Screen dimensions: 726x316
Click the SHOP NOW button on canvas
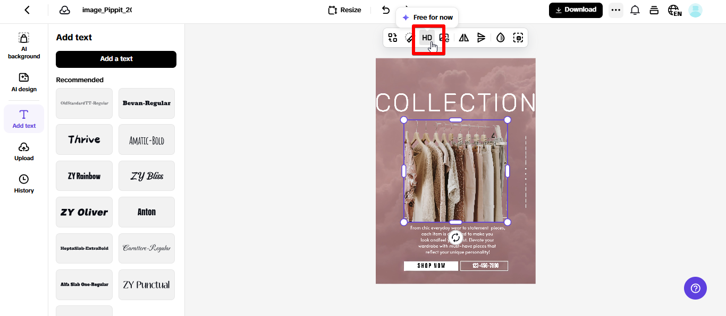pos(431,266)
